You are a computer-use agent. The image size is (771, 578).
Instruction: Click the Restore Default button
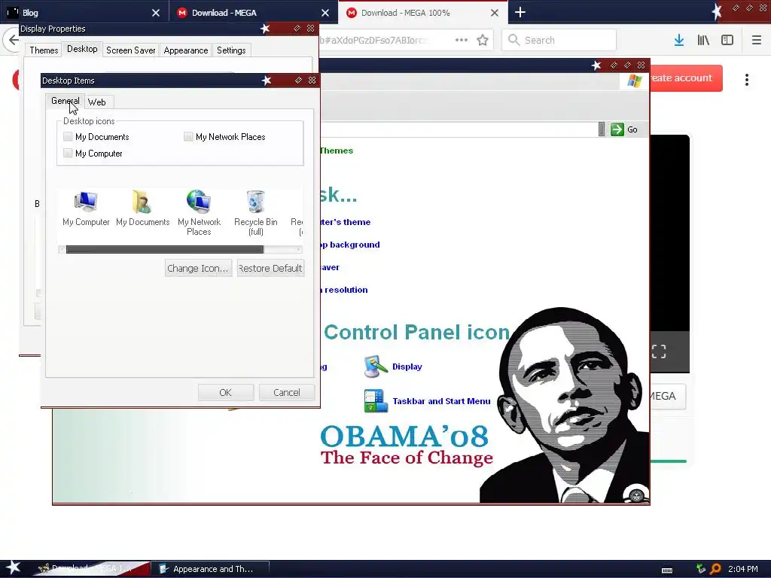[270, 269]
